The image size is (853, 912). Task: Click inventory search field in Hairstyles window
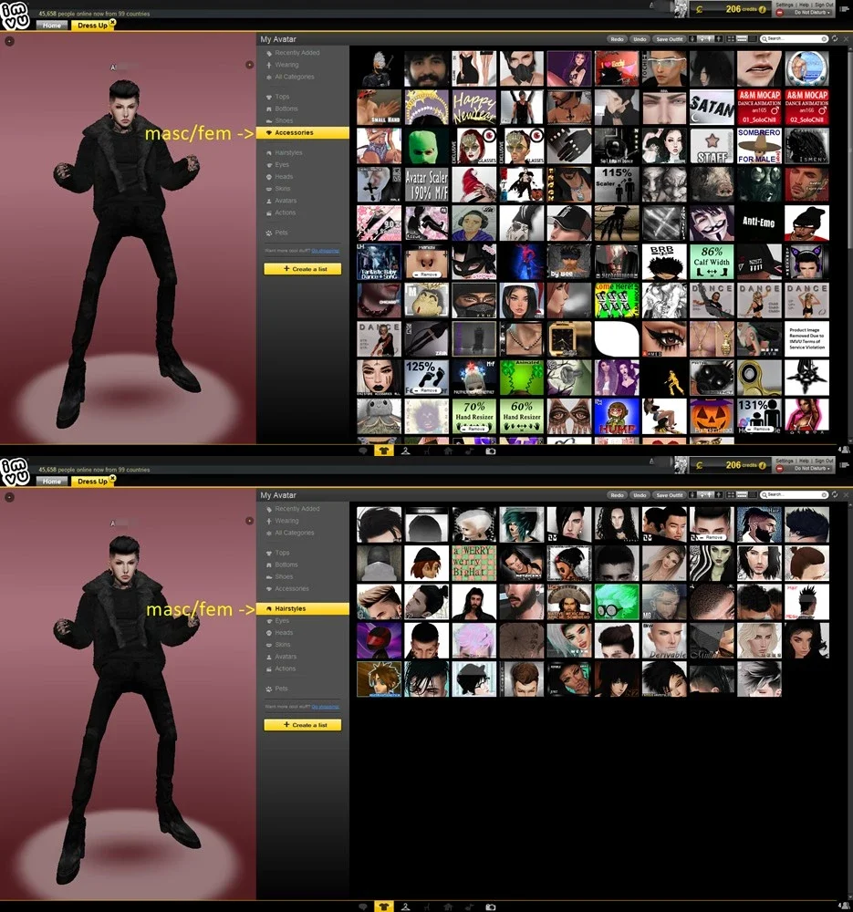[793, 495]
